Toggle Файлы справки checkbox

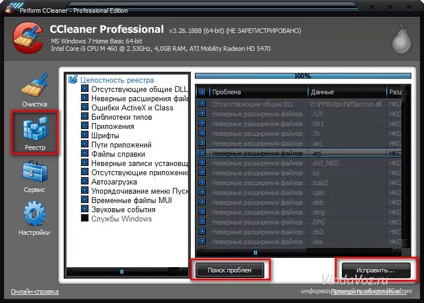[84, 153]
